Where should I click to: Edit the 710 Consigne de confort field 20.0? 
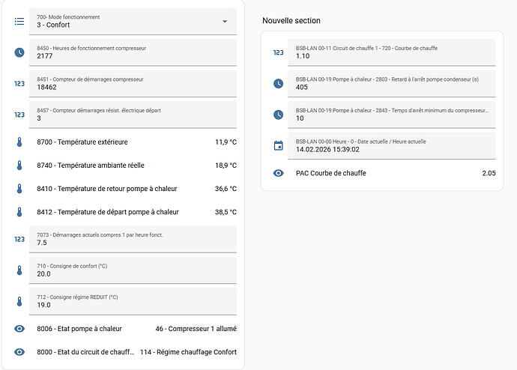(x=133, y=270)
